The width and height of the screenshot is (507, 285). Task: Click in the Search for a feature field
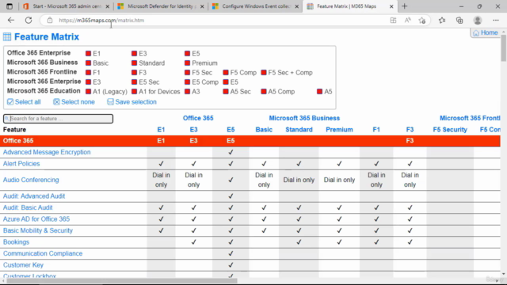click(x=58, y=119)
